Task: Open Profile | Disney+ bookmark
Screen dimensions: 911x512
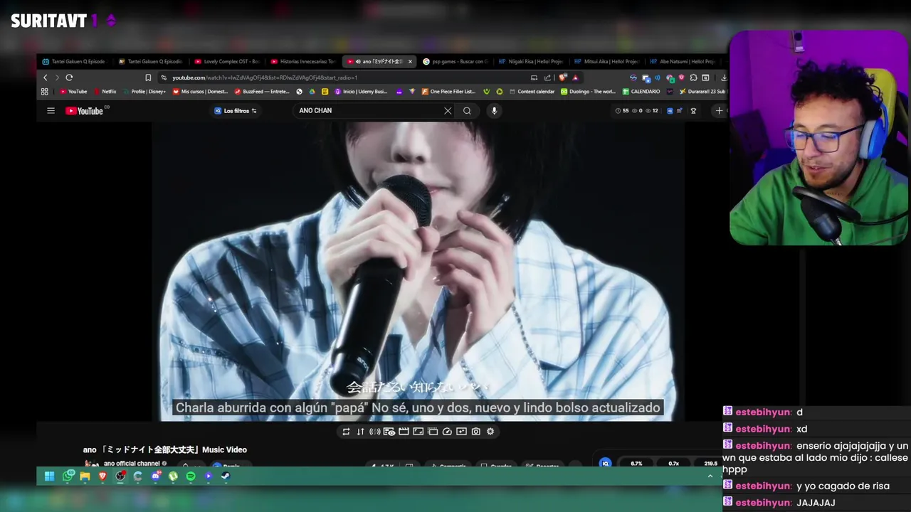Action: [144, 92]
